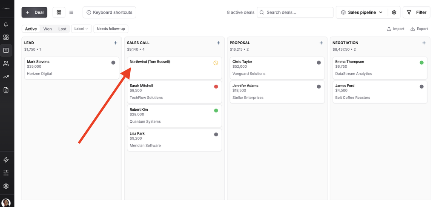This screenshot has height=207, width=436.
Task: Open the Jennifer Adams deal name
Action: [245, 86]
